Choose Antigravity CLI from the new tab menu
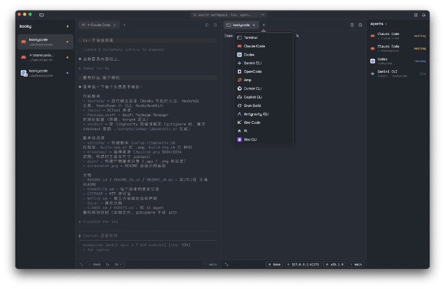The height and width of the screenshot is (289, 445). click(264, 114)
